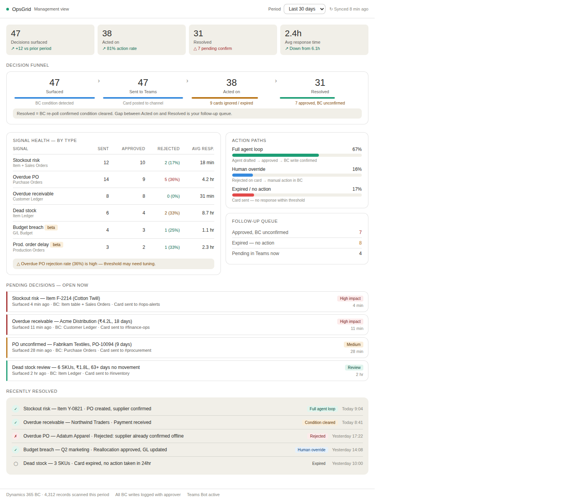Click the AVG RESP. column header

[x=203, y=149]
